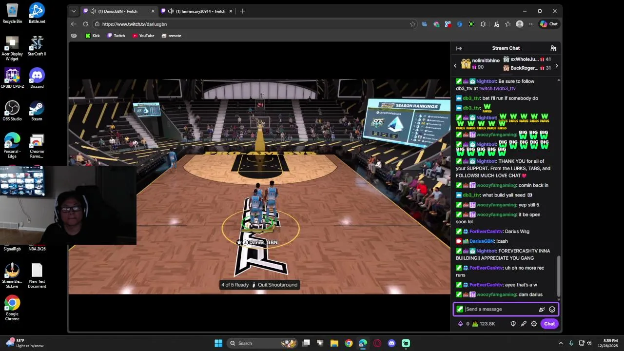Image resolution: width=624 pixels, height=351 pixels.
Task: Open the Battle.net desktop shortcut
Action: tap(37, 13)
